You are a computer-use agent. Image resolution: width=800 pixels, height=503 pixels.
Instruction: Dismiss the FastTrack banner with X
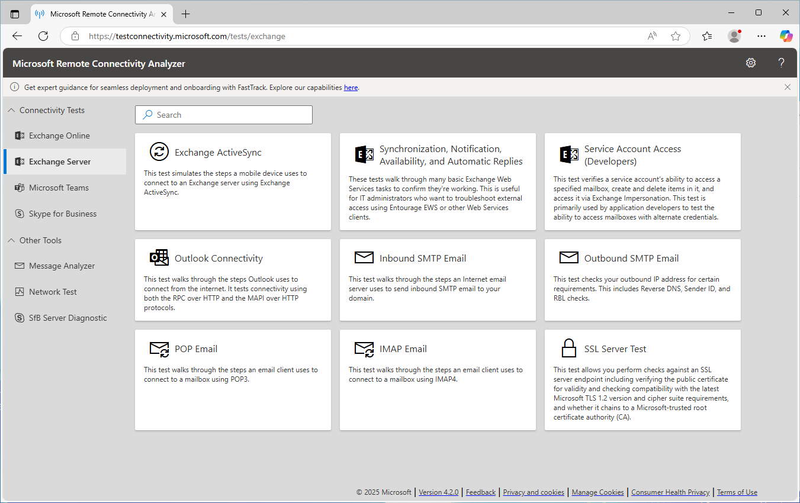click(x=788, y=87)
